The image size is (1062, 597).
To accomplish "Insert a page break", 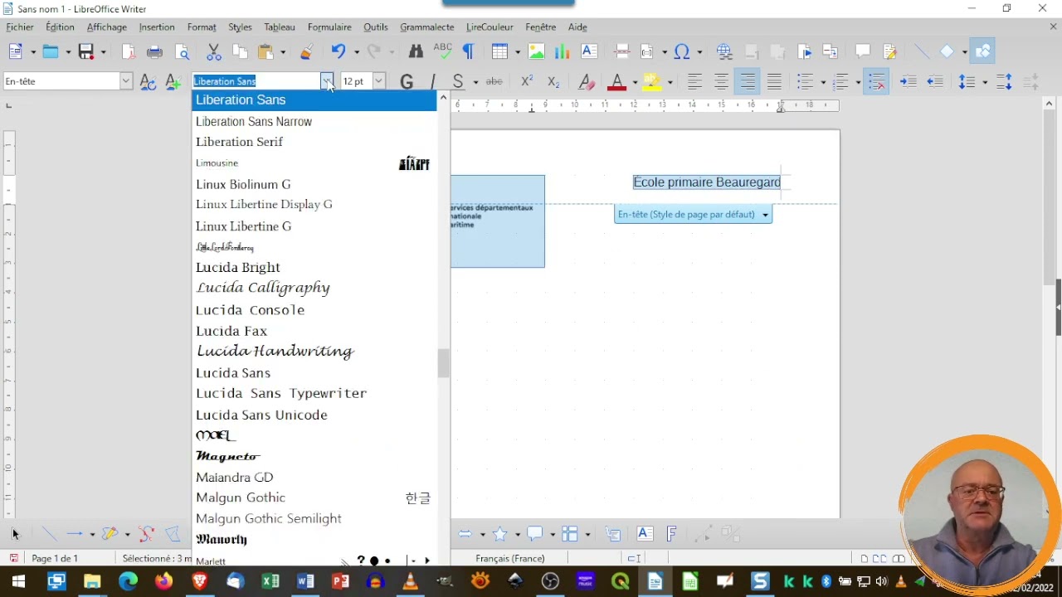I will point(621,51).
